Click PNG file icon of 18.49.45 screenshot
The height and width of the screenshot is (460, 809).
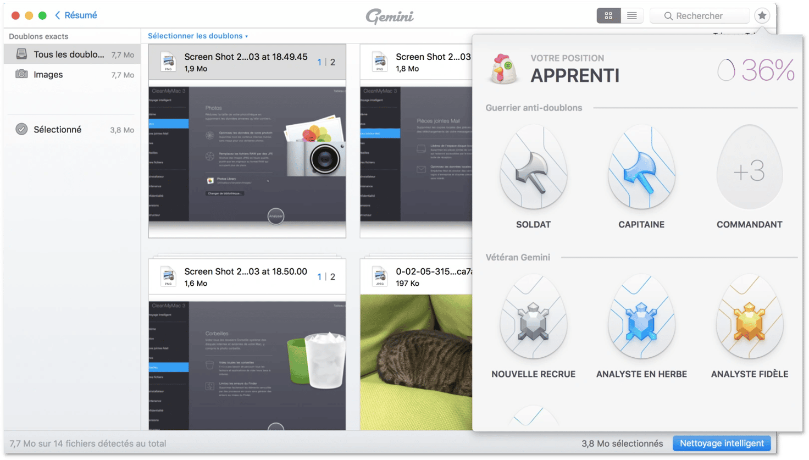point(168,62)
